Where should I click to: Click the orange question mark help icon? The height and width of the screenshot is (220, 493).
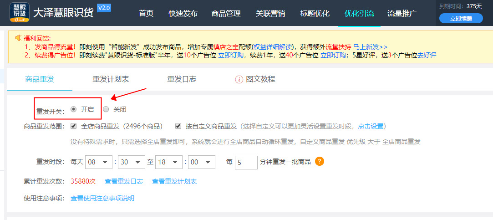[x=320, y=161]
